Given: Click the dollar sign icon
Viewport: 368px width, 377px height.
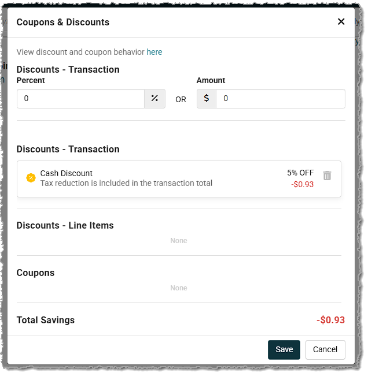Looking at the screenshot, I should tap(207, 99).
